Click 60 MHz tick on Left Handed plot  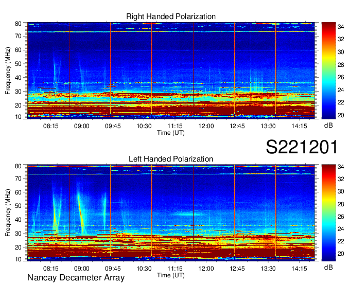18,192
